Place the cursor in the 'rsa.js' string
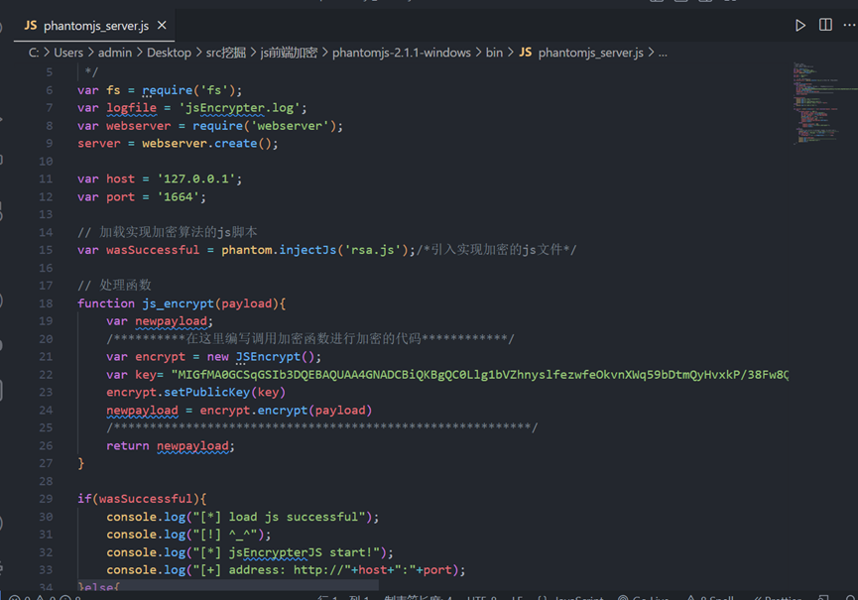 click(372, 250)
